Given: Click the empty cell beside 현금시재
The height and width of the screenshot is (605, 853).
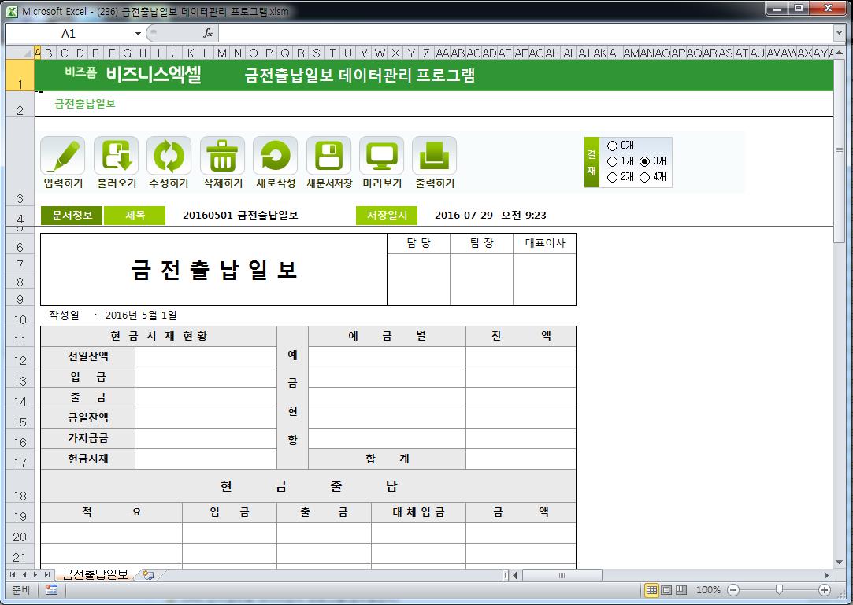Looking at the screenshot, I should [206, 459].
